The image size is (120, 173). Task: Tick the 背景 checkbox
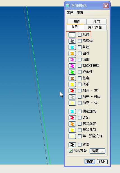[x=80, y=145]
